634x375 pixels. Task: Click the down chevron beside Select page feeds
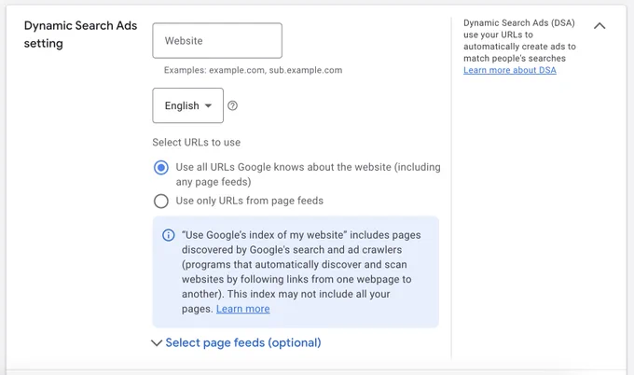click(157, 343)
